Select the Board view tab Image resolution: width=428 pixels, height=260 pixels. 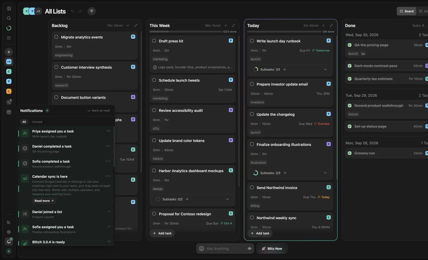pos(406,11)
